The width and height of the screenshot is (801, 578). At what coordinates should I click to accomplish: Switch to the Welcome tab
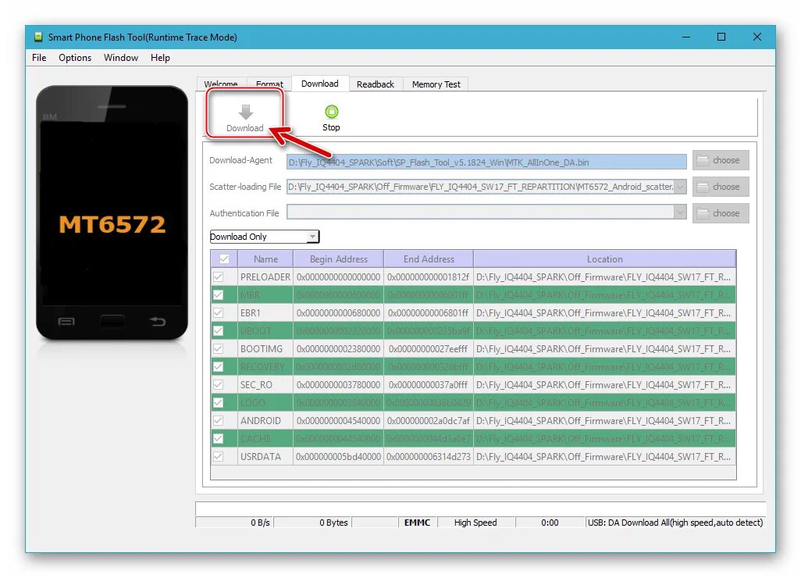(221, 84)
